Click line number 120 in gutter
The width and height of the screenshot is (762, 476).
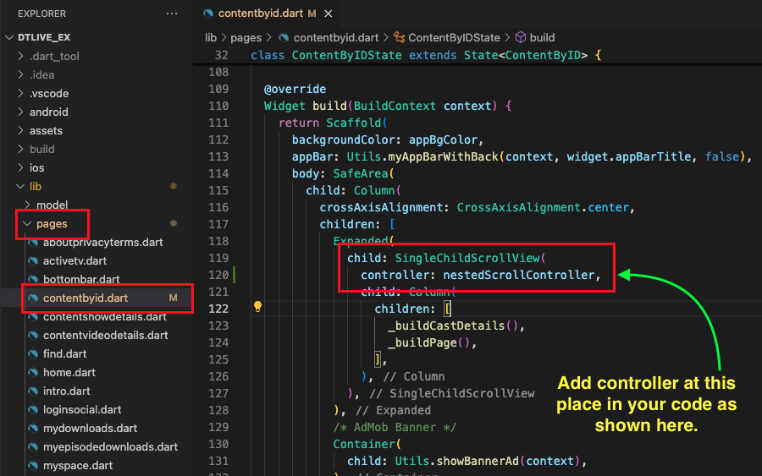tap(218, 275)
